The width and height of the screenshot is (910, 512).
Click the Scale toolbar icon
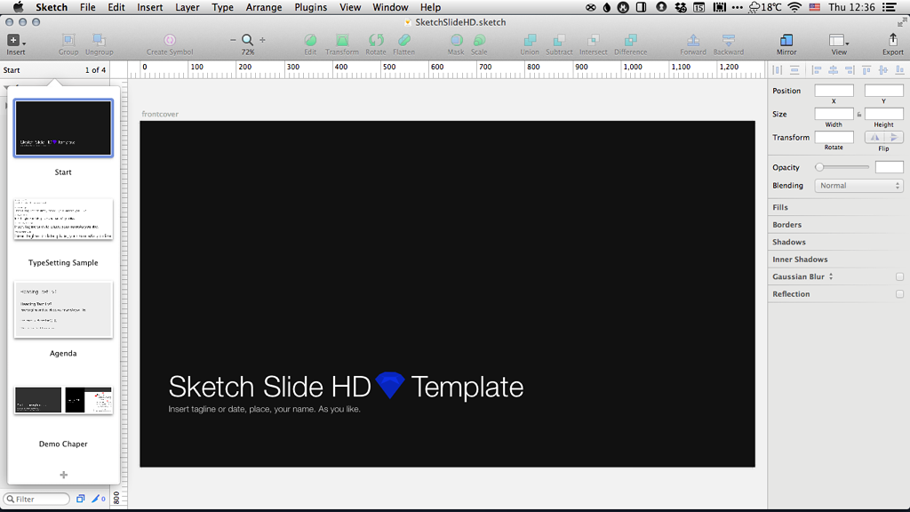(x=479, y=40)
